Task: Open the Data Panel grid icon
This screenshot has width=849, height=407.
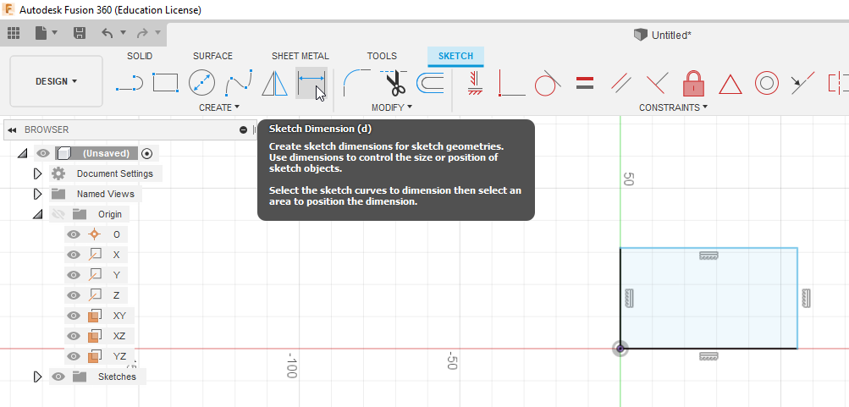Action: [14, 34]
